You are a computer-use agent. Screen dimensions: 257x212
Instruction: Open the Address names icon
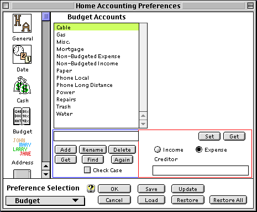[x=22, y=147]
